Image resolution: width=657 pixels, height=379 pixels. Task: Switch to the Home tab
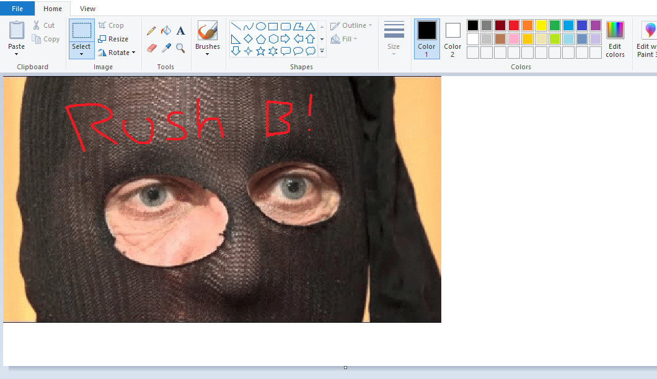tap(53, 9)
